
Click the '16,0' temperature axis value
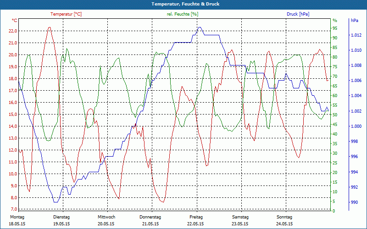coord(13,103)
